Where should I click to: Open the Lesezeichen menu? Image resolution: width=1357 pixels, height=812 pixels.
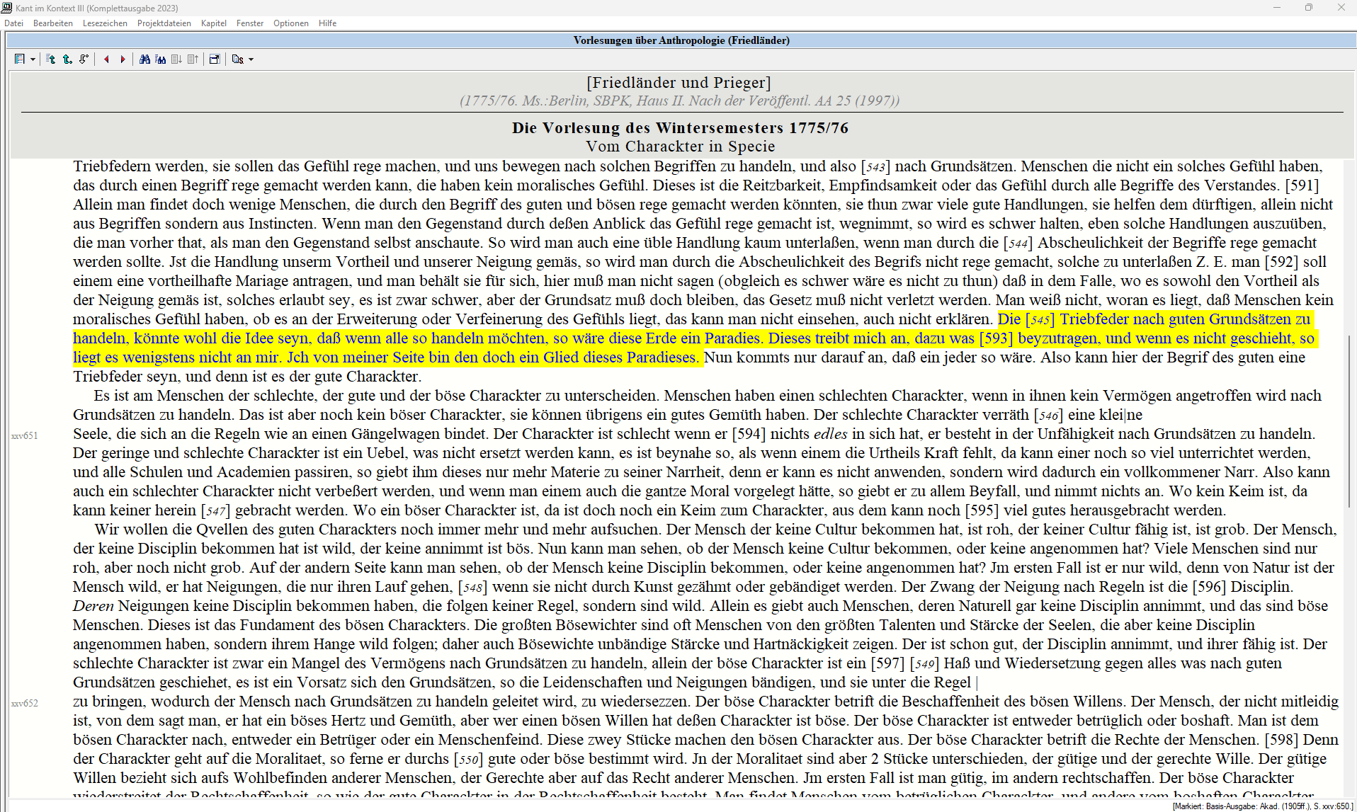click(x=105, y=23)
